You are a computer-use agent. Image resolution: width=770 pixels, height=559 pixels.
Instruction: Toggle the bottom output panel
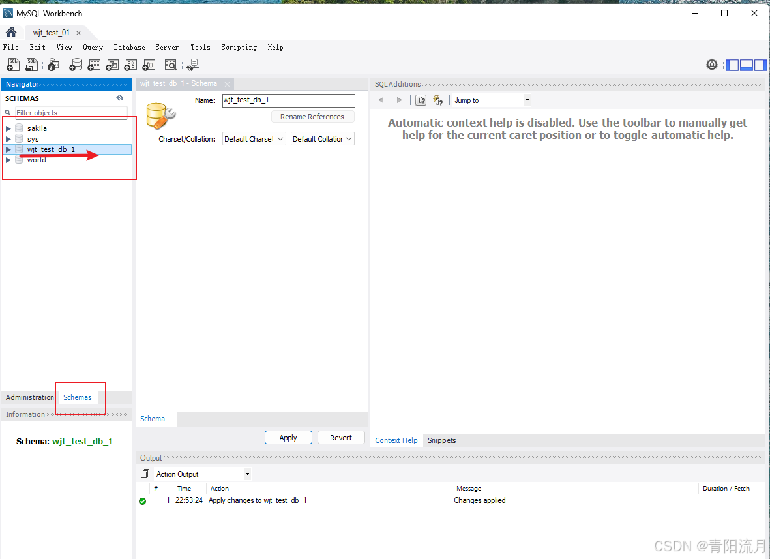click(x=747, y=65)
